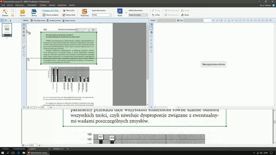The height and width of the screenshot is (155, 276).
Task: Switch to POWIĘKSZENIE status tab
Action: click(19, 149)
